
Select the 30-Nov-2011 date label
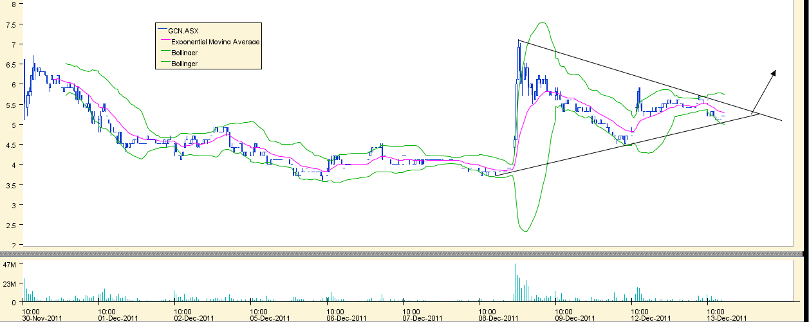coord(42,318)
